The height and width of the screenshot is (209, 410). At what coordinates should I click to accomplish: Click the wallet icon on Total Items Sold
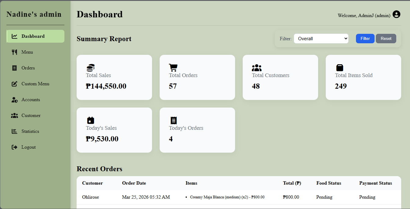339,67
